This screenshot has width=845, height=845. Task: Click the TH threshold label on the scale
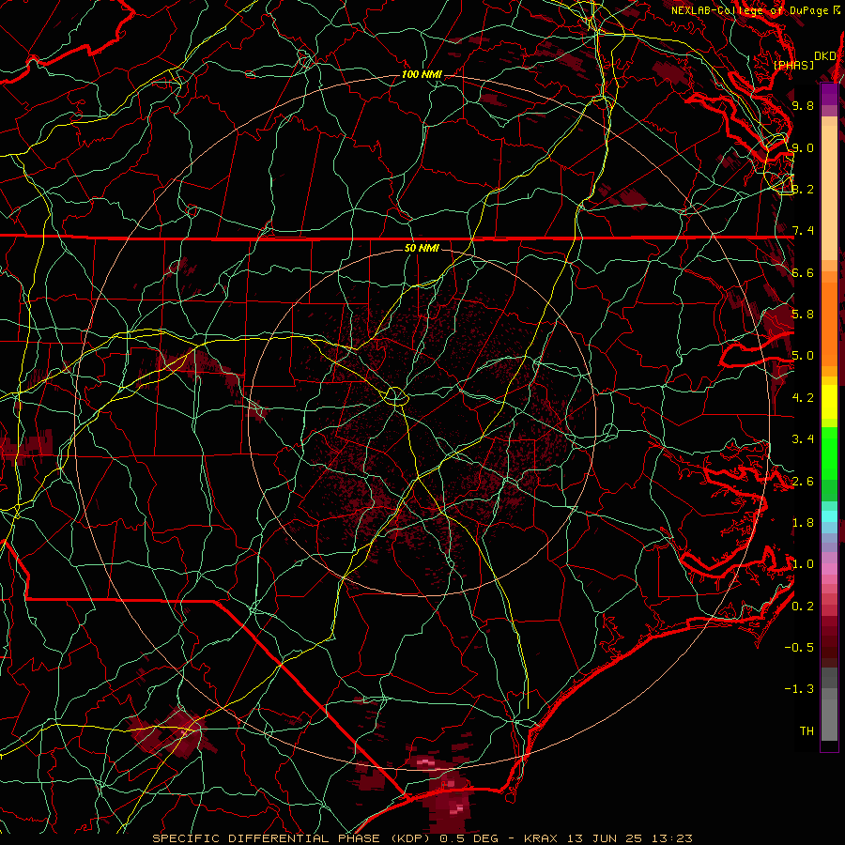pos(807,731)
